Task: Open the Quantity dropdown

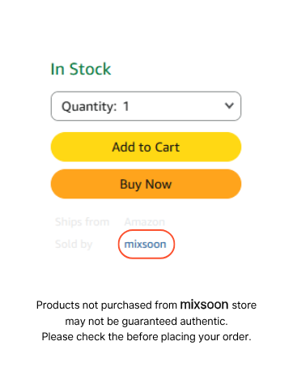Action: (146, 106)
